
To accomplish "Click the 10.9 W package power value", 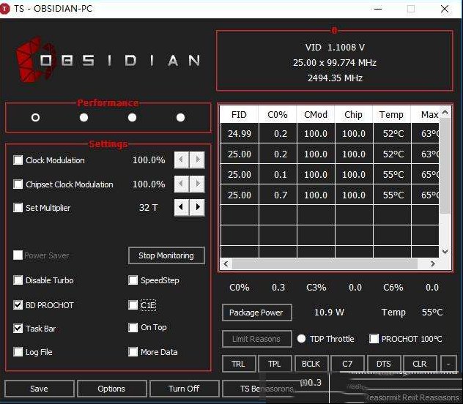I will [x=329, y=313].
